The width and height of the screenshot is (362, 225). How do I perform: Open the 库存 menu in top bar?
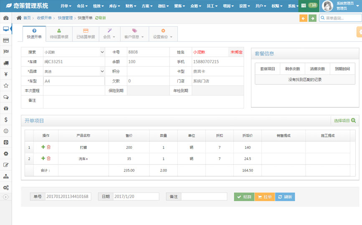tap(114, 6)
